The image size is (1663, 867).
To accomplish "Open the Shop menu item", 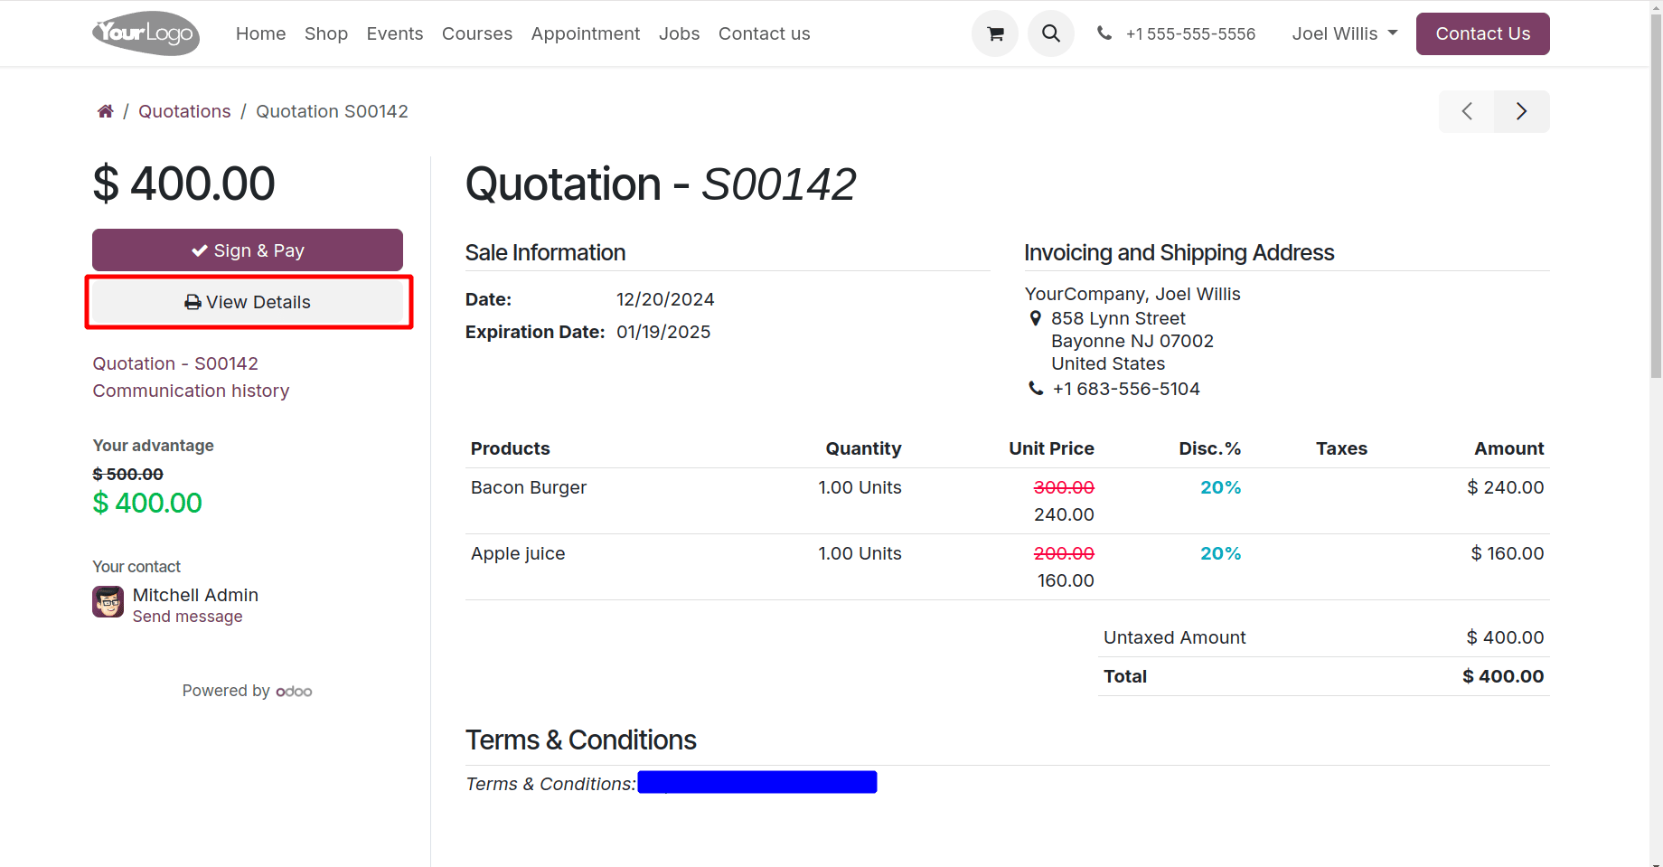I will tap(326, 33).
